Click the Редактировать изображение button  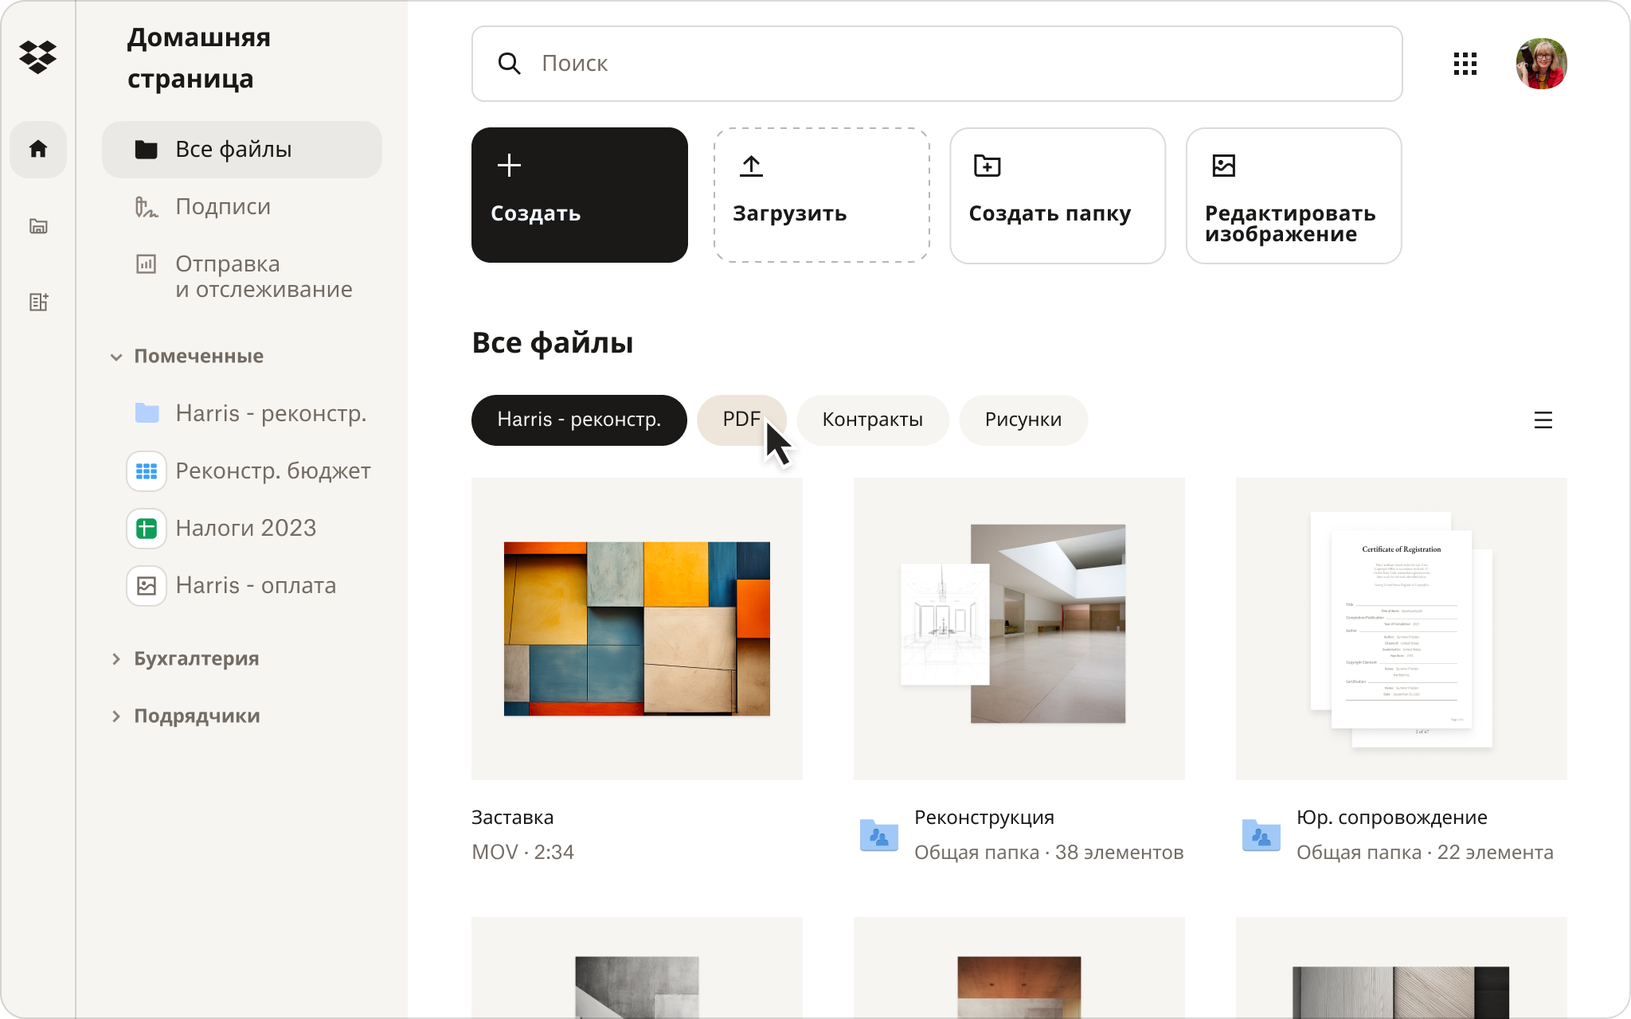1293,195
